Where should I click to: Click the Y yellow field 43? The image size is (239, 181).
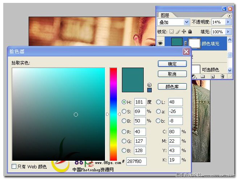tap(175, 151)
